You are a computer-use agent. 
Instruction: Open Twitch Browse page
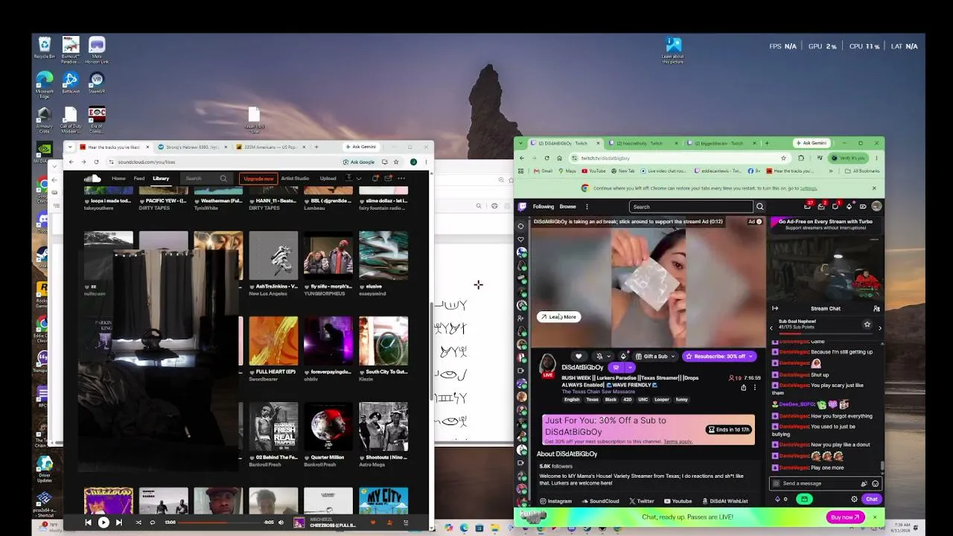click(568, 207)
